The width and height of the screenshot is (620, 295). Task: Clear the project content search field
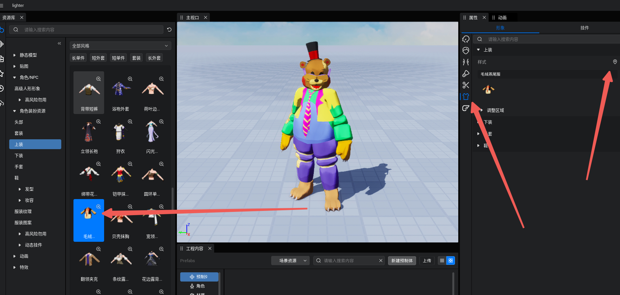pos(381,261)
